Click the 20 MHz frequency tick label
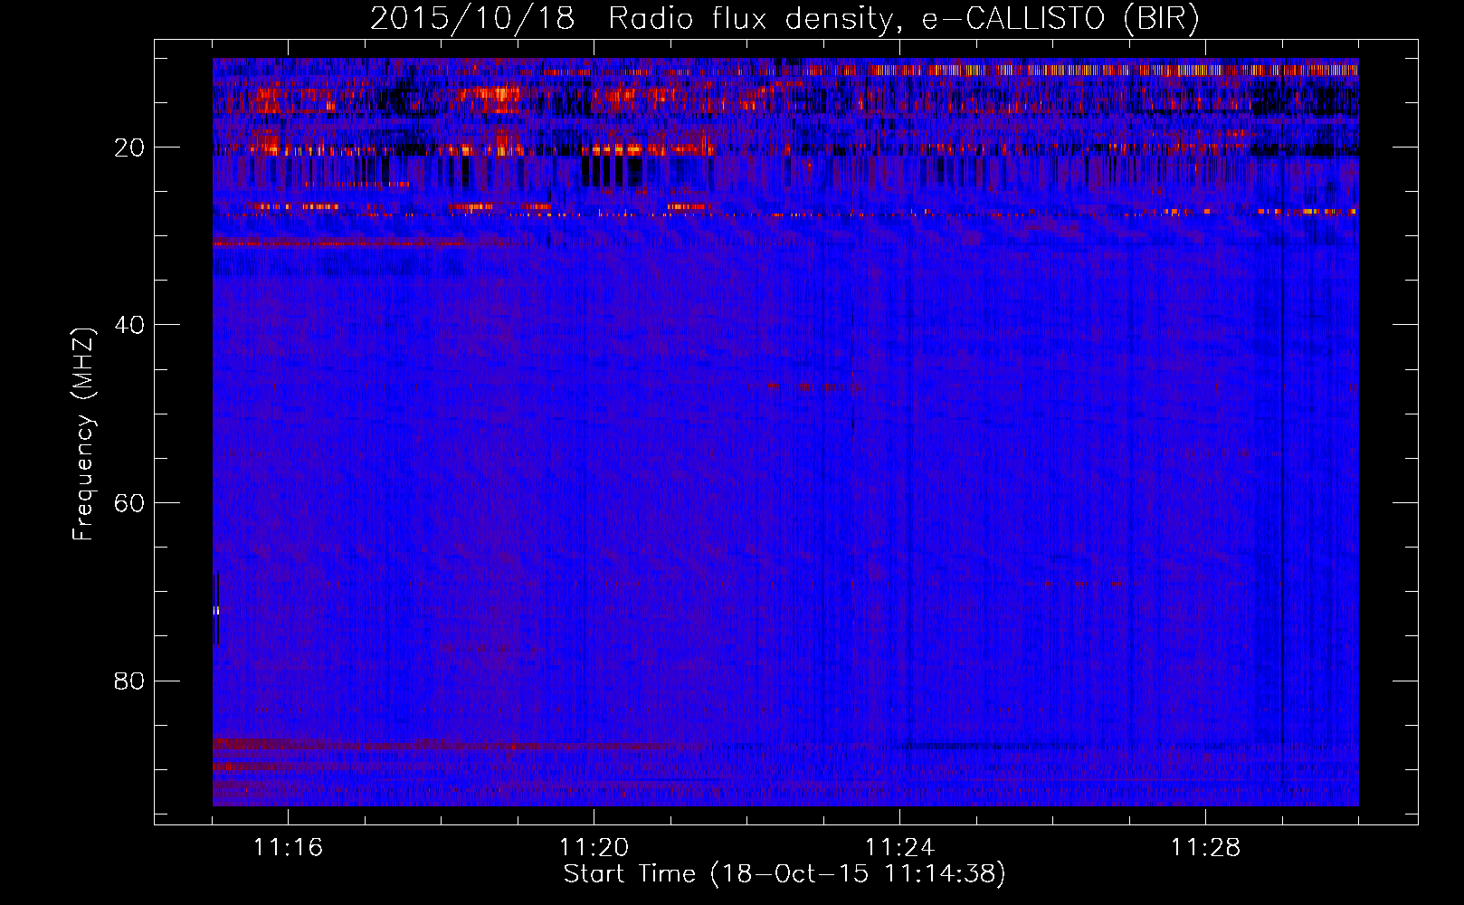 (x=129, y=148)
